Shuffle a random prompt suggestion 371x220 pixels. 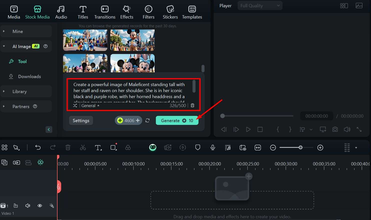click(75, 106)
